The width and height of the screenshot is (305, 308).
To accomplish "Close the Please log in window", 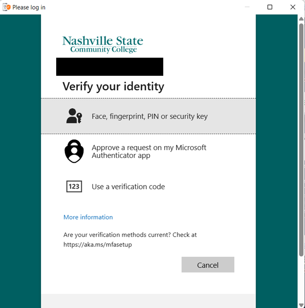I will 292,7.
